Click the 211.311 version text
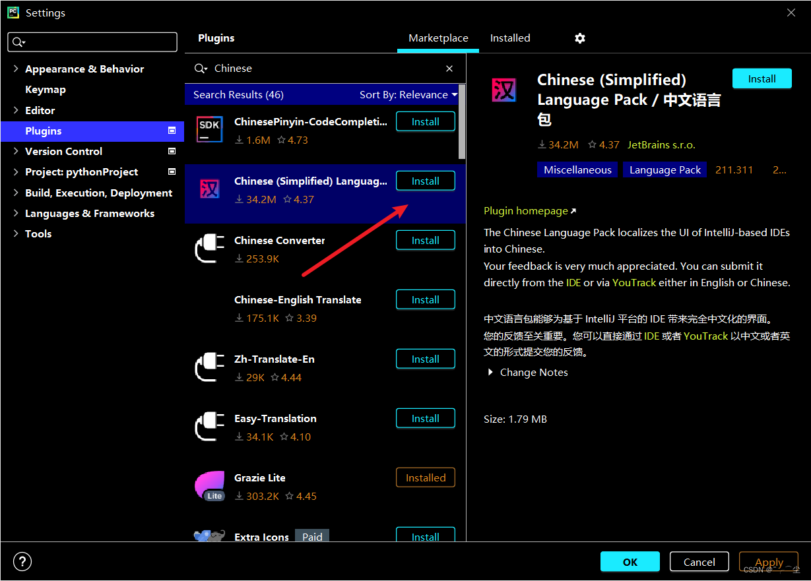 pos(734,170)
